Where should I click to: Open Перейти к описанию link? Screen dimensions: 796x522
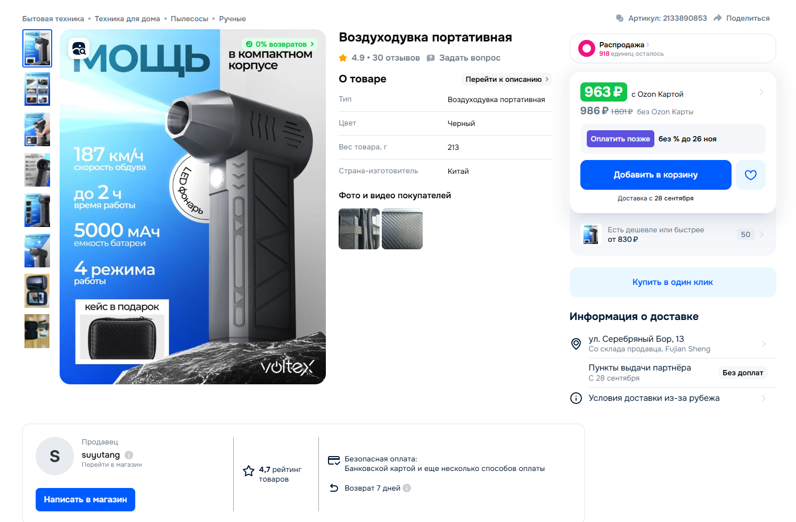506,79
